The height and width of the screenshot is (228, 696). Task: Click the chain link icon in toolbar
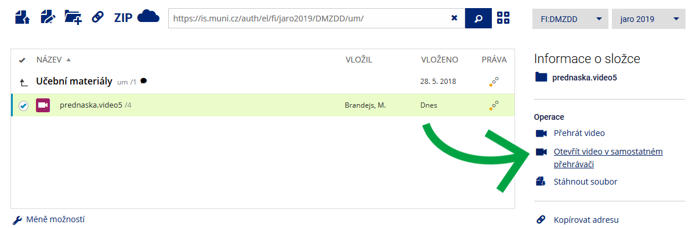tap(97, 17)
